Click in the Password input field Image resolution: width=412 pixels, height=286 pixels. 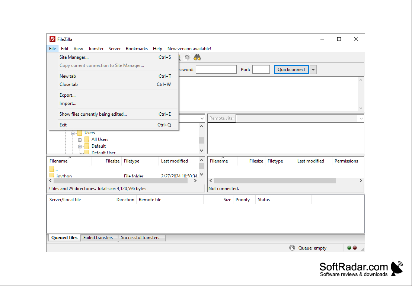click(x=216, y=69)
